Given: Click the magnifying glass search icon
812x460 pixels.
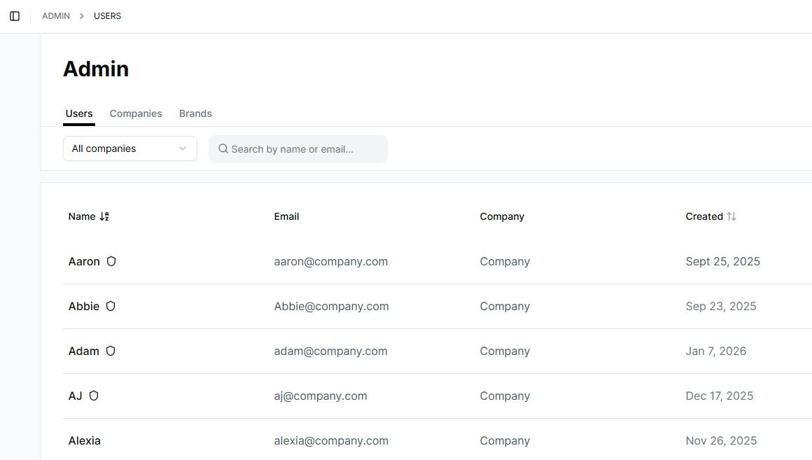Looking at the screenshot, I should [223, 148].
